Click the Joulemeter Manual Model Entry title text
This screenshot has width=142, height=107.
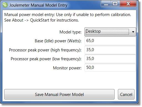click(38, 5)
